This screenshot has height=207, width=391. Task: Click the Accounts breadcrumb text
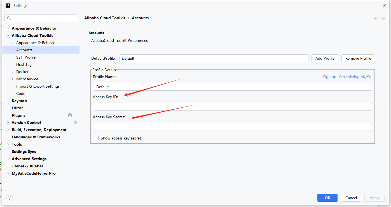tap(140, 18)
